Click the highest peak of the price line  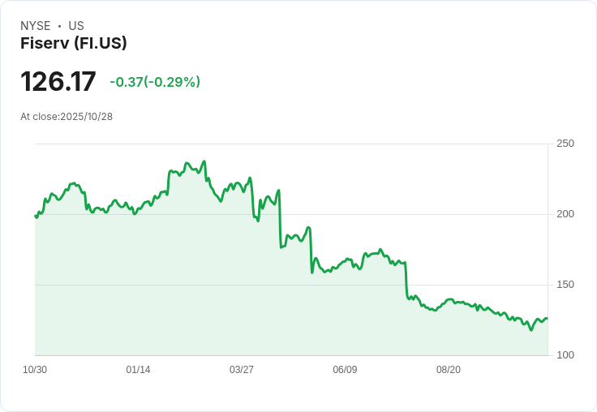click(x=204, y=161)
